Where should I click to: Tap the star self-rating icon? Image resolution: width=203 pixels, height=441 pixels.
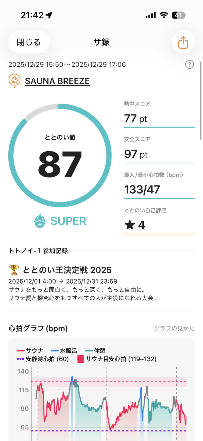click(x=130, y=225)
